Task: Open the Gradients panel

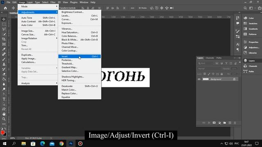Action: [x=251, y=29]
